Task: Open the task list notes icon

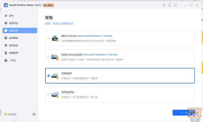Action: click(164, 5)
